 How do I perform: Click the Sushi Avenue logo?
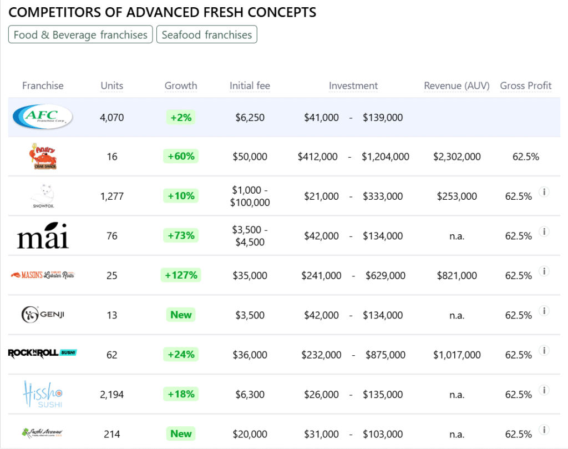coord(43,433)
